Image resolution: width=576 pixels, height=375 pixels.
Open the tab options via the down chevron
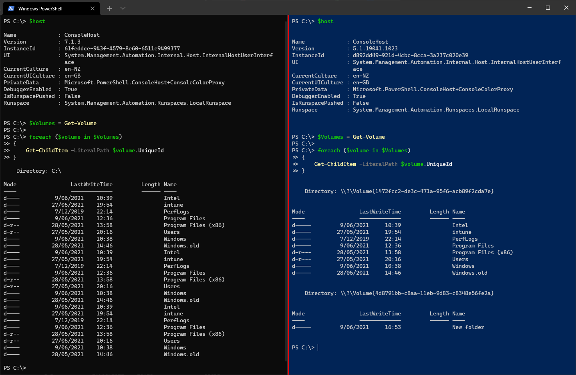tap(123, 8)
